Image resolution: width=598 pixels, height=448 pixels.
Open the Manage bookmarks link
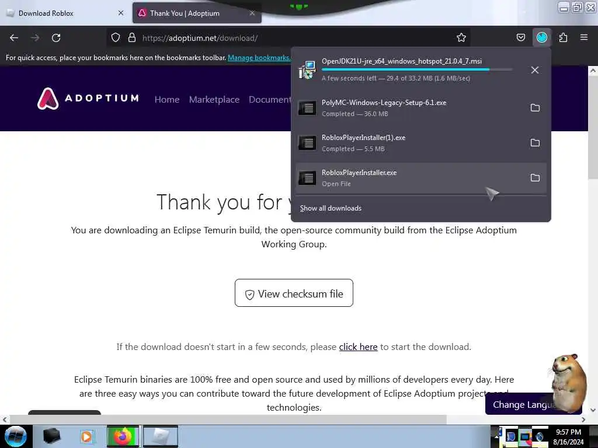tap(259, 58)
